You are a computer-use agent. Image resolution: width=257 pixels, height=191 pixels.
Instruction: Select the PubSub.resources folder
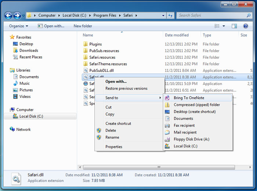coord(104,50)
